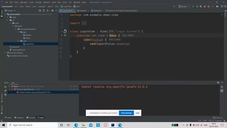This screenshot has height=128, width=227.
Task: Collapse the Resolve dependencies node
Action: pyautogui.click(x=12, y=89)
